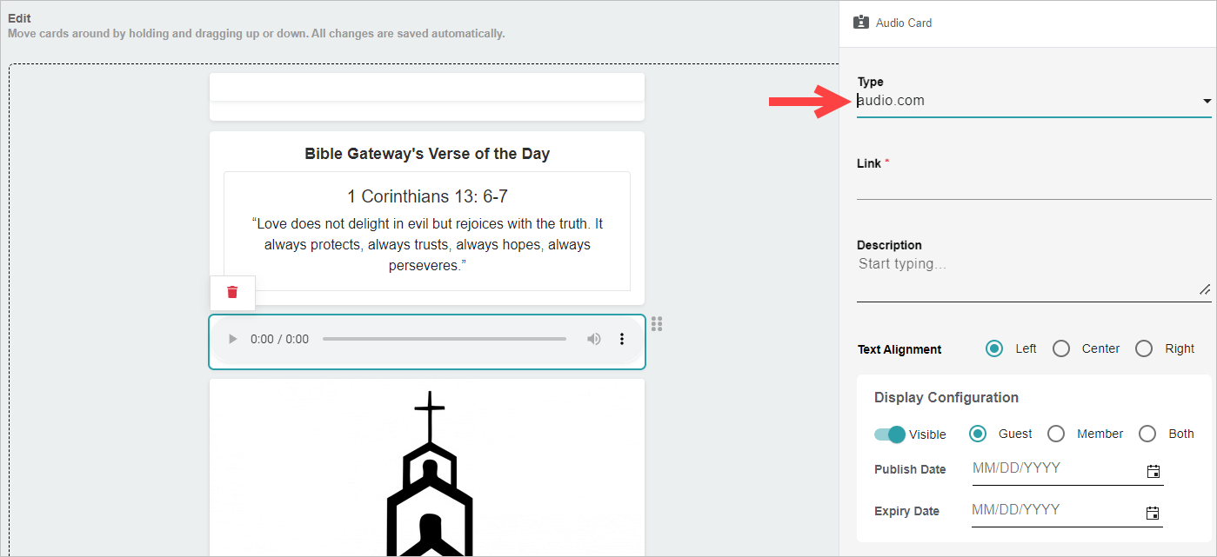This screenshot has width=1217, height=557.
Task: Click the Audio Card header icon
Action: click(861, 23)
